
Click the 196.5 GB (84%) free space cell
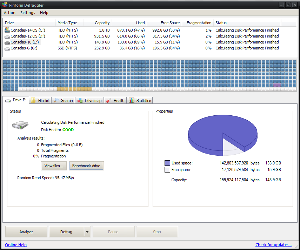pos(166,48)
